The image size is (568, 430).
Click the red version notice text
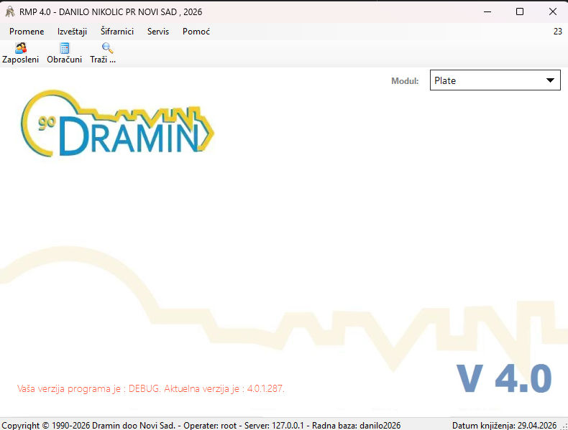151,388
